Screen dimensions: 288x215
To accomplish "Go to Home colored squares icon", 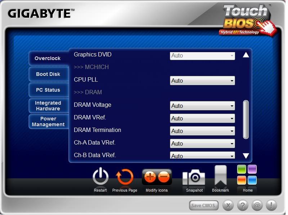I will (x=247, y=175).
